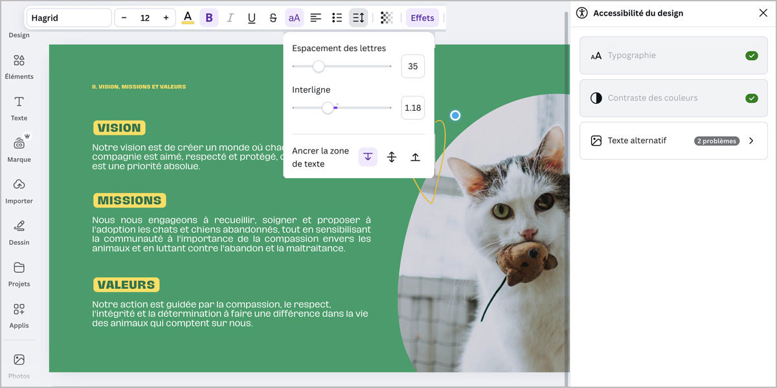Open the Projets folder panel
The image size is (777, 388).
pos(19,274)
